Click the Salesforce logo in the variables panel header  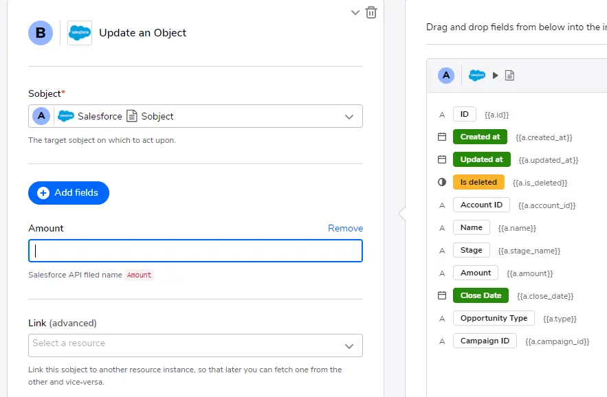(477, 75)
